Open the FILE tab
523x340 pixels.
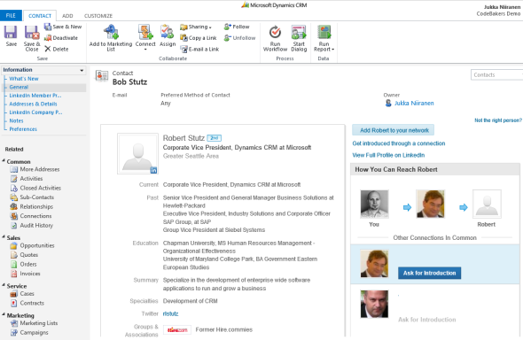[11, 15]
